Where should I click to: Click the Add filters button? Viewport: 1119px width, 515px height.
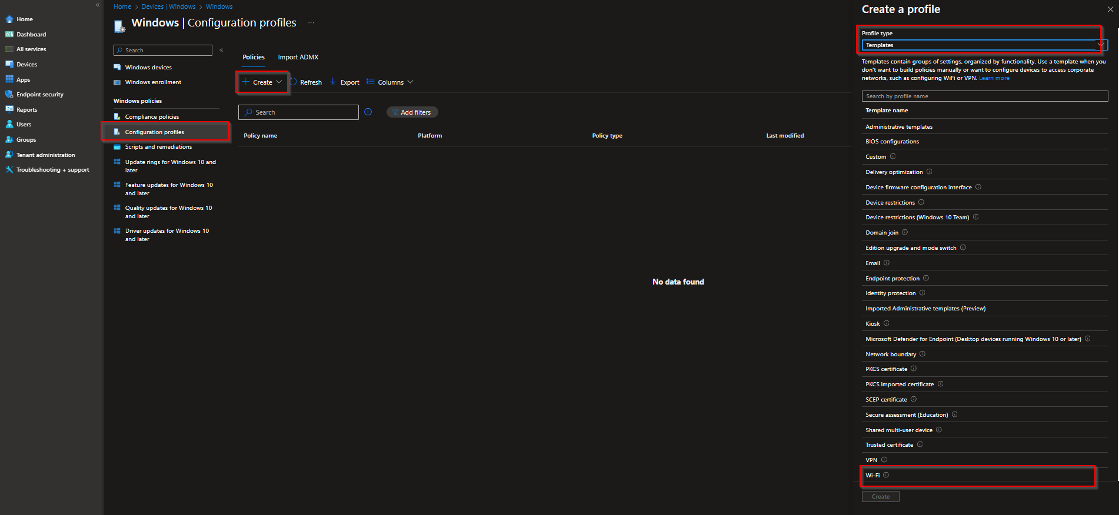pyautogui.click(x=412, y=112)
